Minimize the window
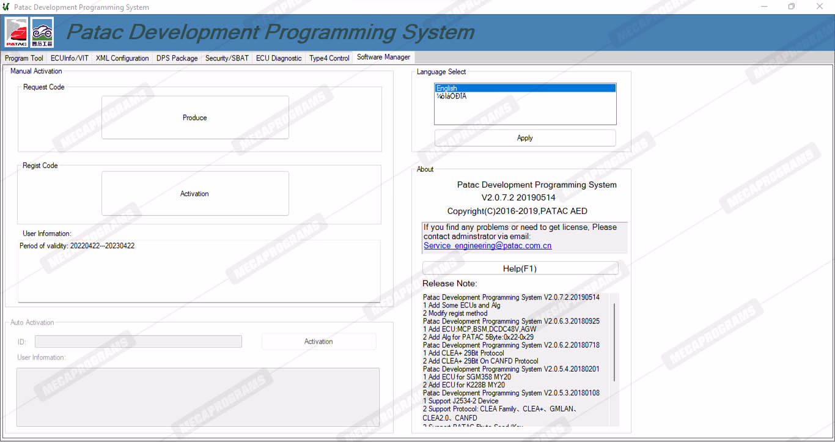Viewport: 835px width, 442px height. pyautogui.click(x=765, y=7)
